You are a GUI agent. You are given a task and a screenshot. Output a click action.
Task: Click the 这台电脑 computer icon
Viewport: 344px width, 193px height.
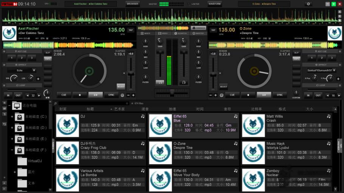pyautogui.click(x=17, y=106)
